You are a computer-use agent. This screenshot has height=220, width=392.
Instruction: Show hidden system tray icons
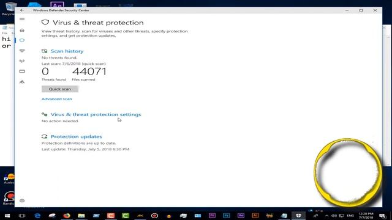tap(326, 216)
